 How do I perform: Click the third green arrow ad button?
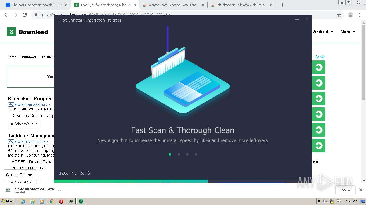tap(318, 99)
